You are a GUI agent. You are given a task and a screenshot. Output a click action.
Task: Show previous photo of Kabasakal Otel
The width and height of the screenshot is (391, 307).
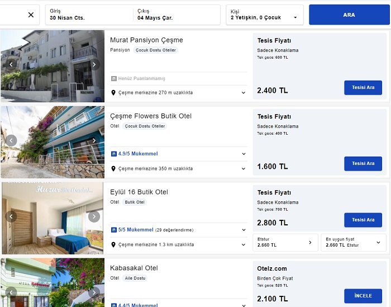pos(11,292)
